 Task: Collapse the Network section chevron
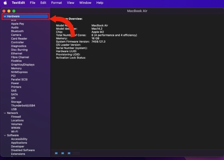tap(5, 113)
